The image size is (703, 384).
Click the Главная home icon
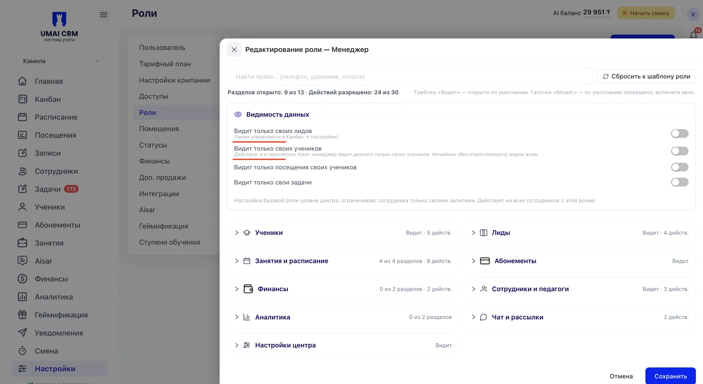pos(22,81)
